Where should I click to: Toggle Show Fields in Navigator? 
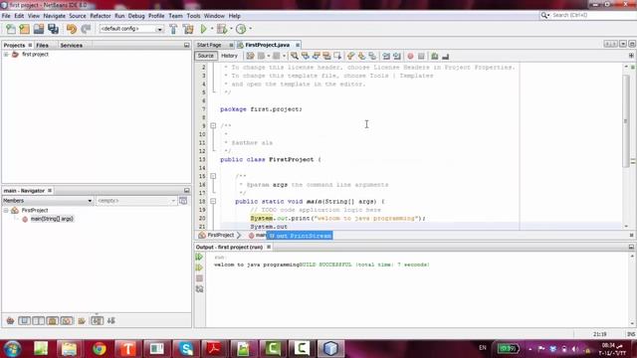24,320
